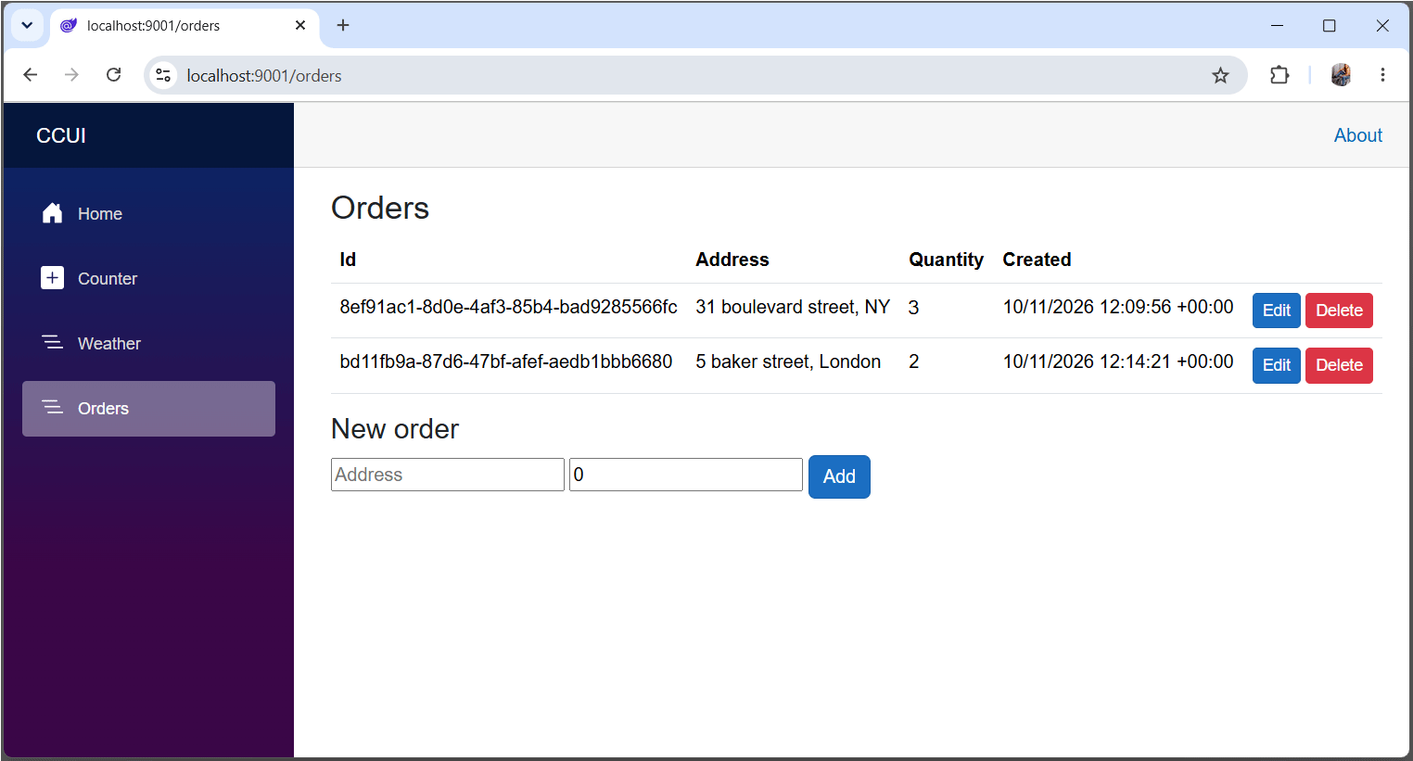Click the Weather list icon in sidebar
This screenshot has height=761, width=1413.
click(x=52, y=342)
